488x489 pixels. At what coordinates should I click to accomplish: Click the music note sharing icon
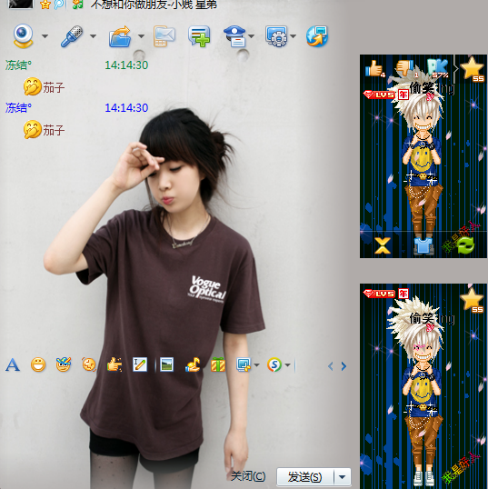pyautogui.click(x=193, y=364)
